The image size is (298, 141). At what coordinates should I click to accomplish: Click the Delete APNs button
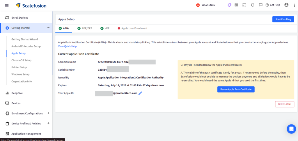tap(285, 104)
